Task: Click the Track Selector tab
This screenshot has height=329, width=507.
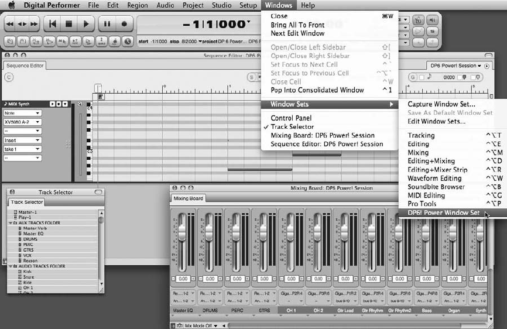Action: tap(27, 202)
